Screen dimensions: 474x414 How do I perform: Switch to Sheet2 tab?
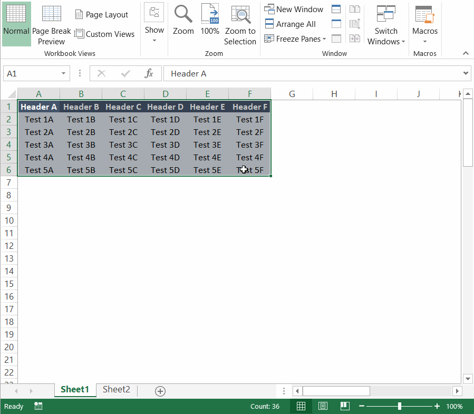(x=117, y=390)
